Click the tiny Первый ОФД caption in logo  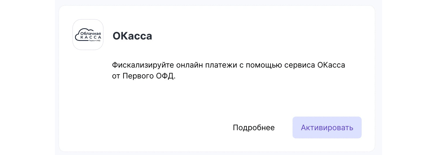pos(95,41)
